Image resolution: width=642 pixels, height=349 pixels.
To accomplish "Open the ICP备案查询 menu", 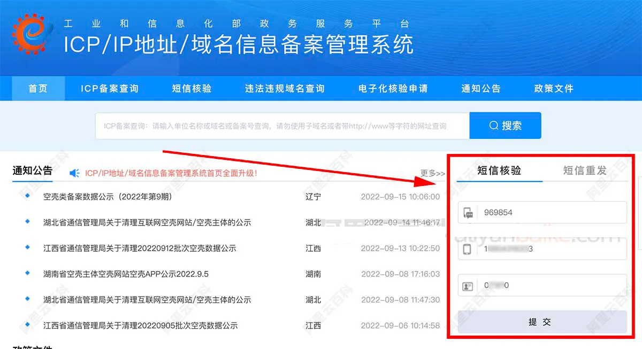I will (110, 89).
